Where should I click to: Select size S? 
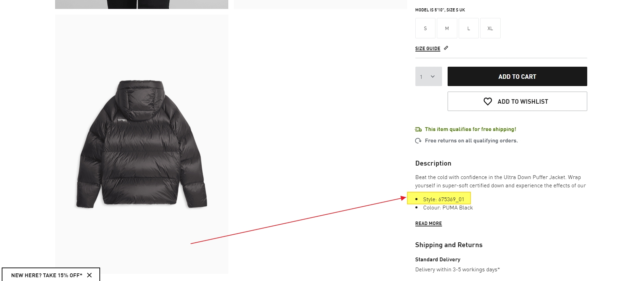pyautogui.click(x=425, y=28)
